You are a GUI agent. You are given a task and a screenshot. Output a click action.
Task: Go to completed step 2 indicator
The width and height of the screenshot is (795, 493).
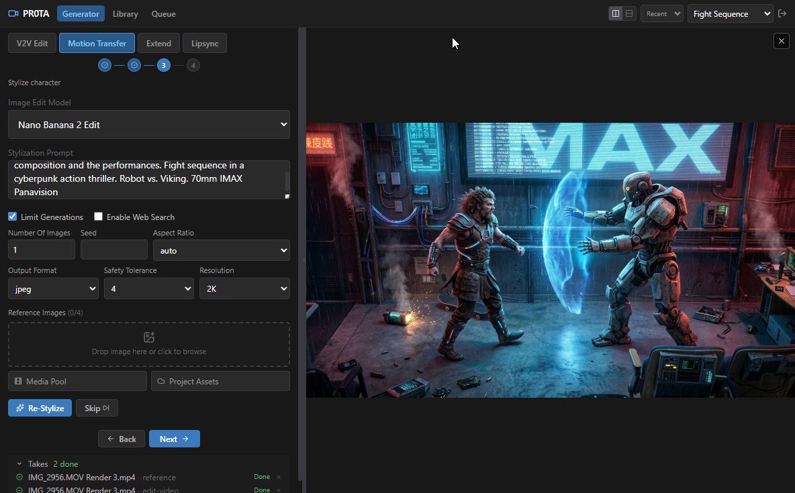coord(134,65)
